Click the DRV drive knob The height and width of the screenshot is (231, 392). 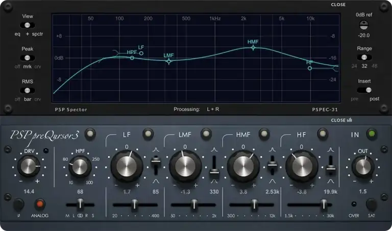point(29,166)
